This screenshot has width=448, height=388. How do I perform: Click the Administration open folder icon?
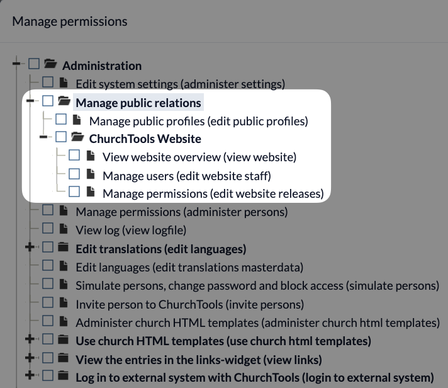pos(50,65)
